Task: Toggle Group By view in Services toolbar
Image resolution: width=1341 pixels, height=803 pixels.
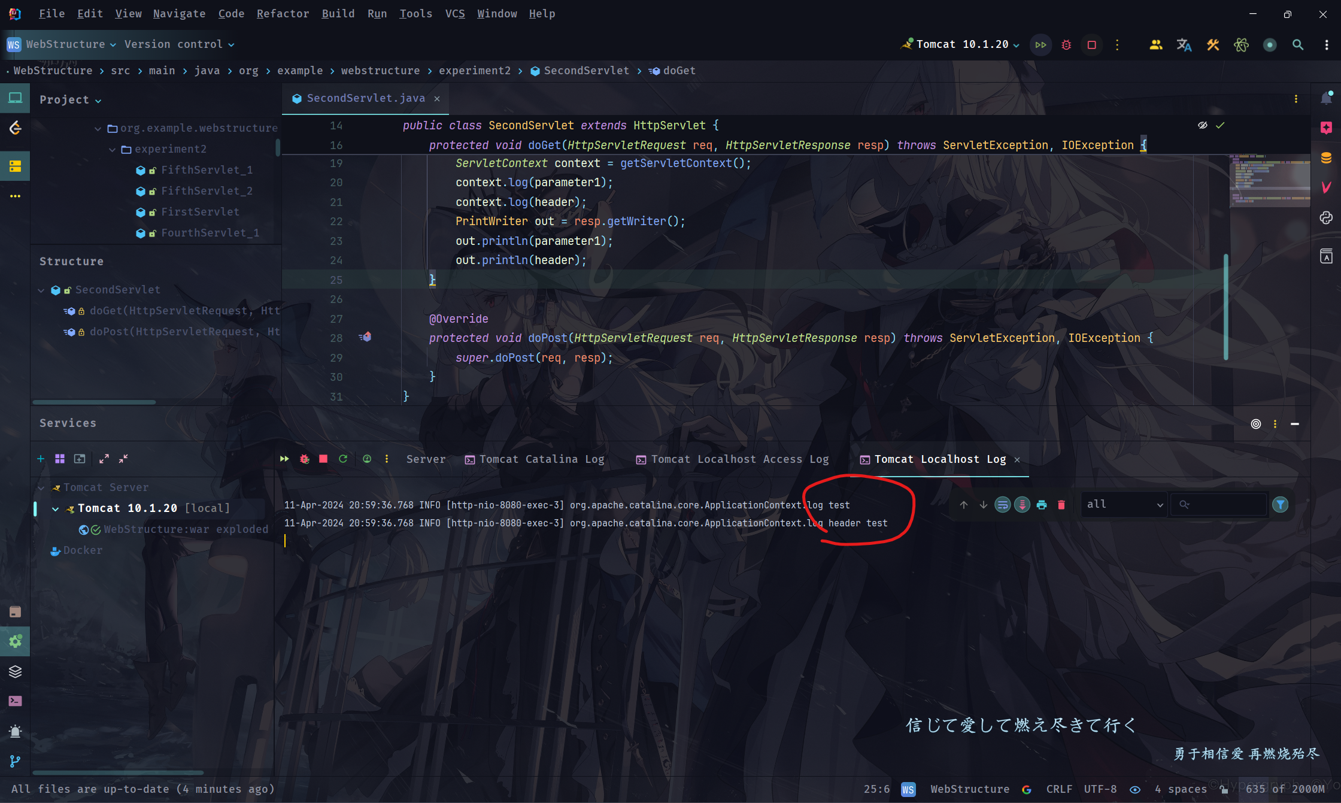Action: pyautogui.click(x=60, y=459)
